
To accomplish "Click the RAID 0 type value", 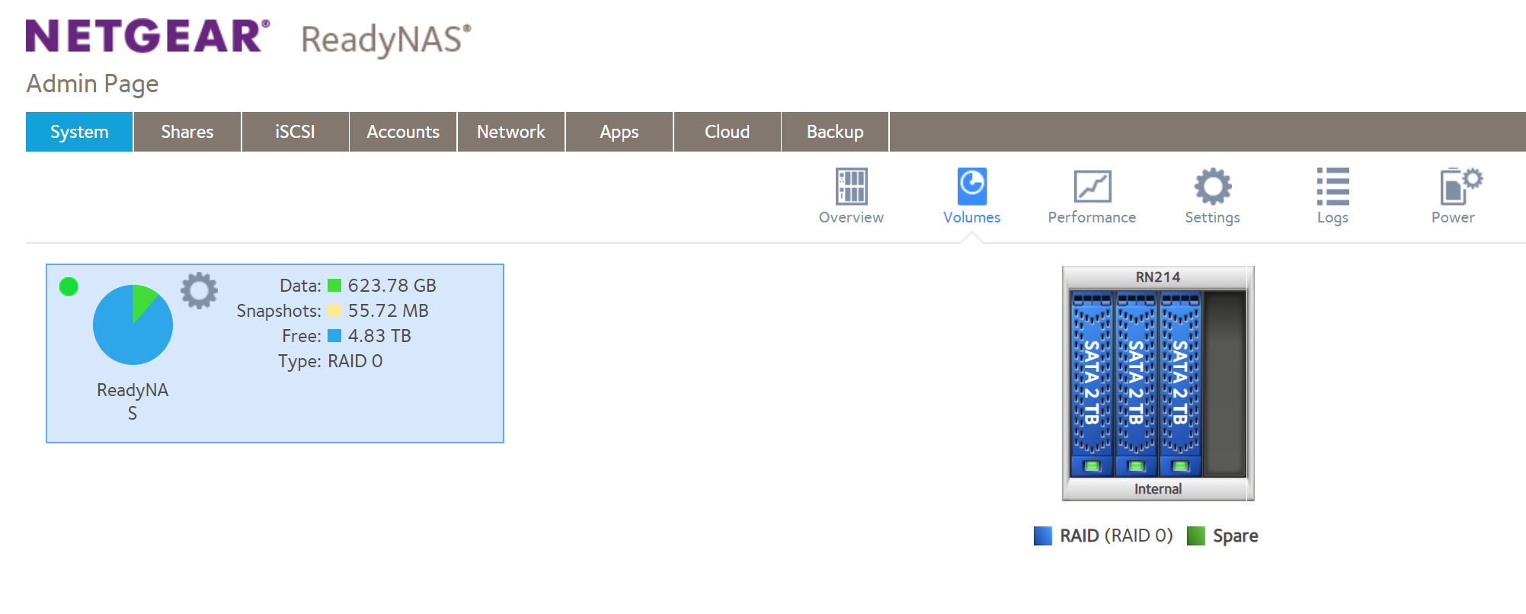I will coord(355,361).
